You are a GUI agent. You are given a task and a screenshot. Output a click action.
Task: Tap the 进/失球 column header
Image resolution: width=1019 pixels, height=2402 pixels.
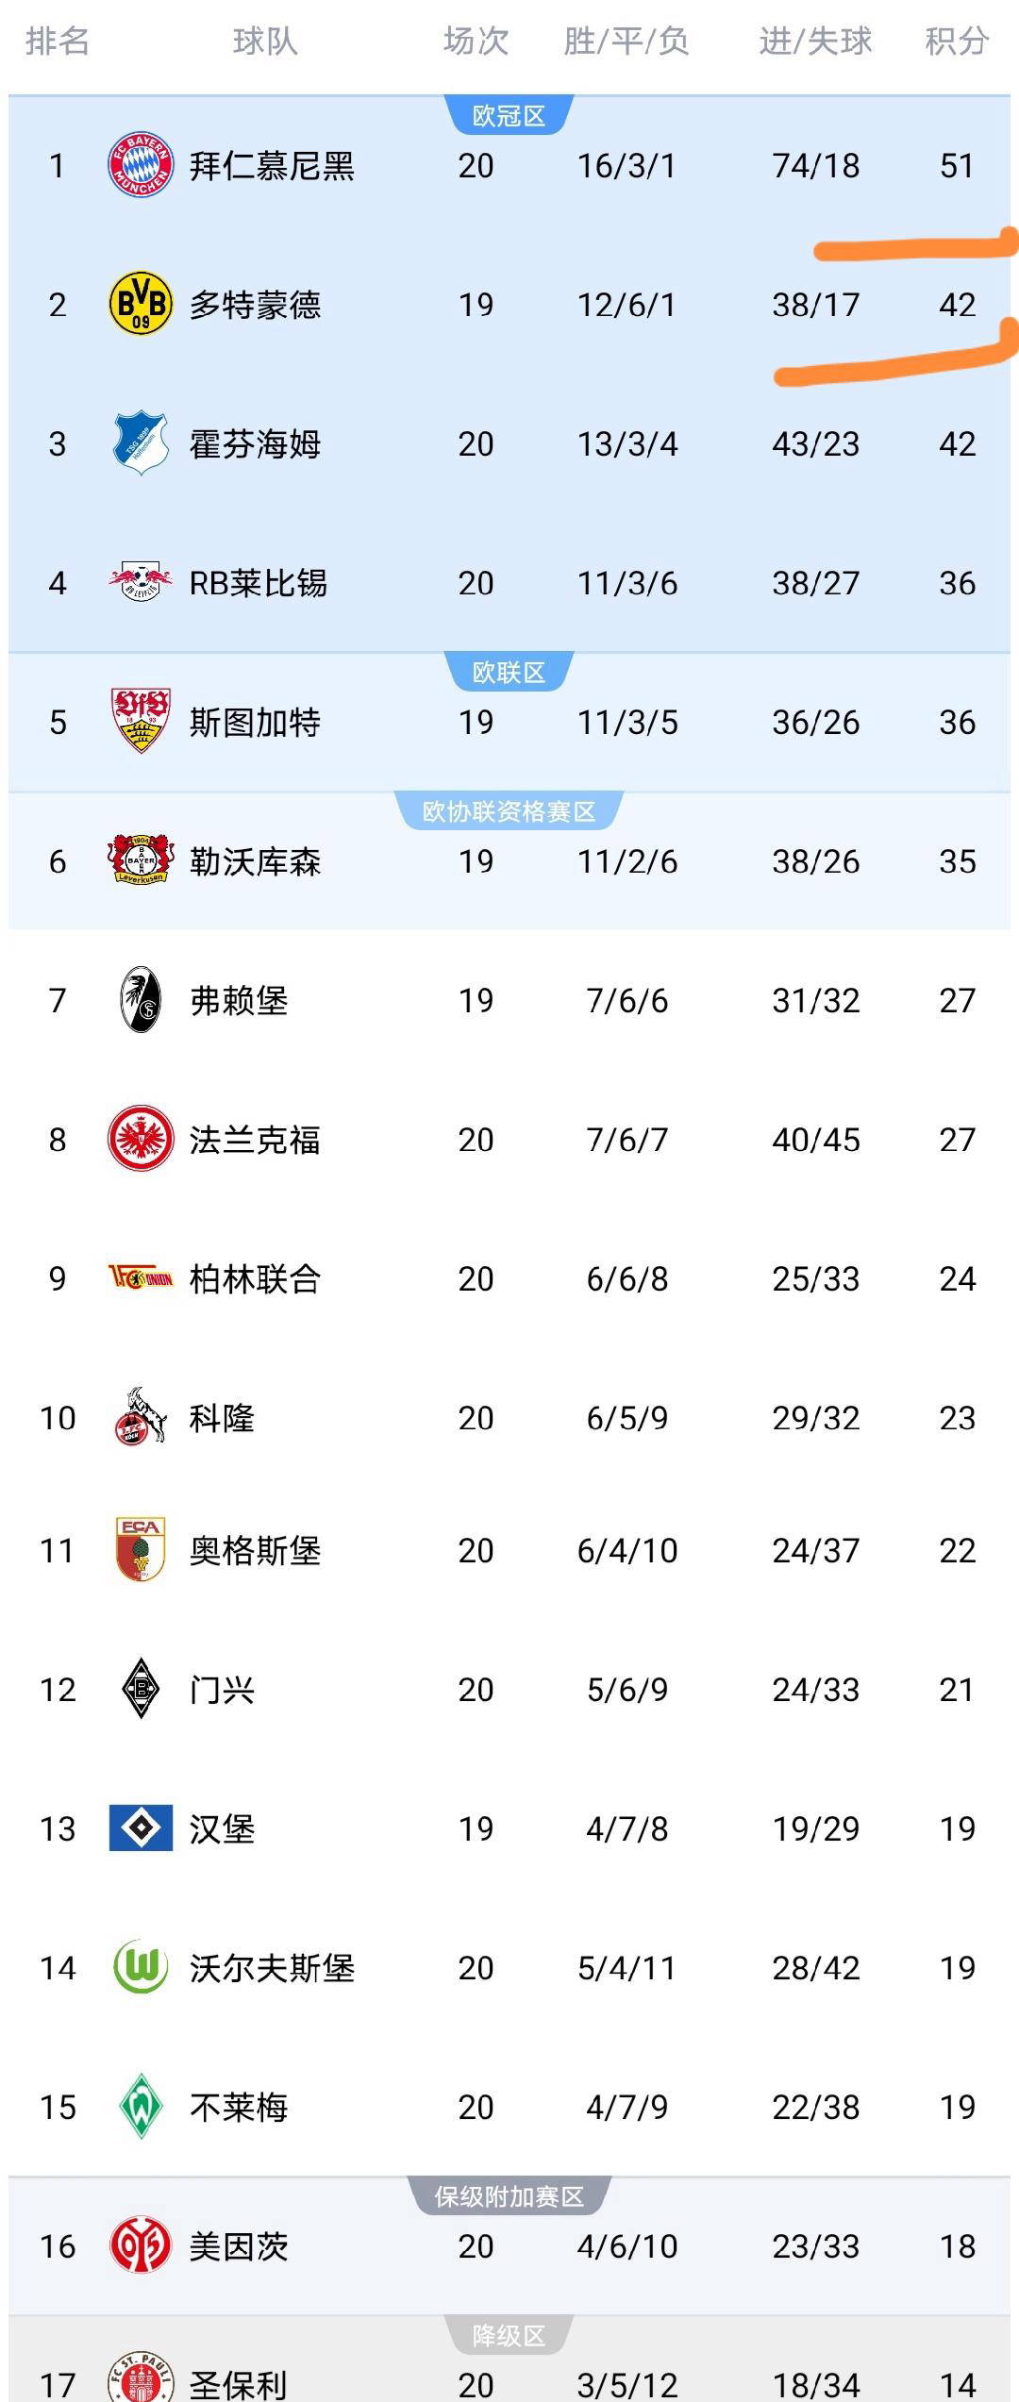point(815,42)
